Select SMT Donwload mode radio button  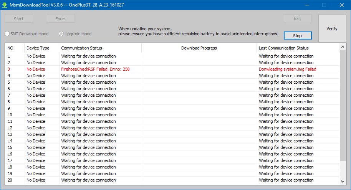(7, 34)
